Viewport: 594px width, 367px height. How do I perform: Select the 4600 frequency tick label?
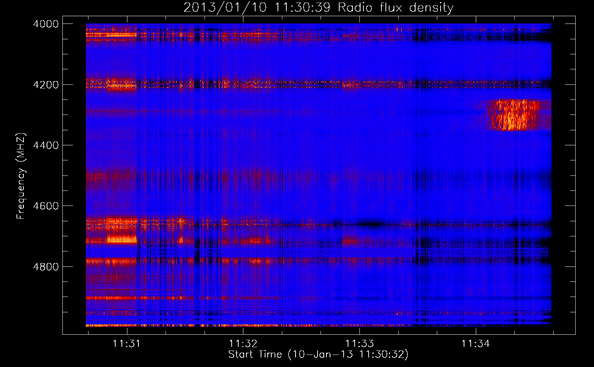point(46,206)
